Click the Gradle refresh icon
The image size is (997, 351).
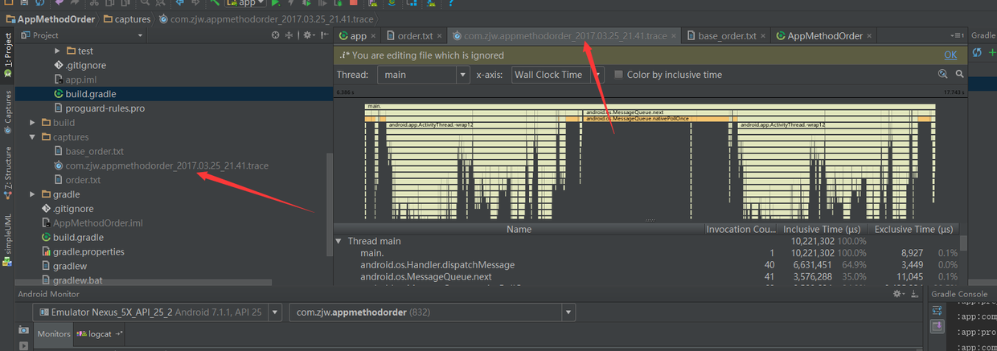click(977, 52)
